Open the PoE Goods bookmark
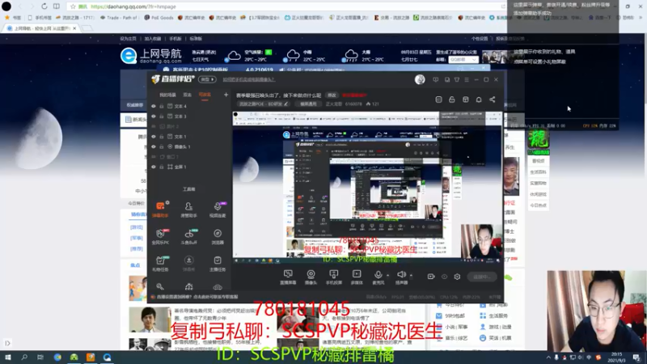The width and height of the screenshot is (647, 364). click(x=159, y=18)
